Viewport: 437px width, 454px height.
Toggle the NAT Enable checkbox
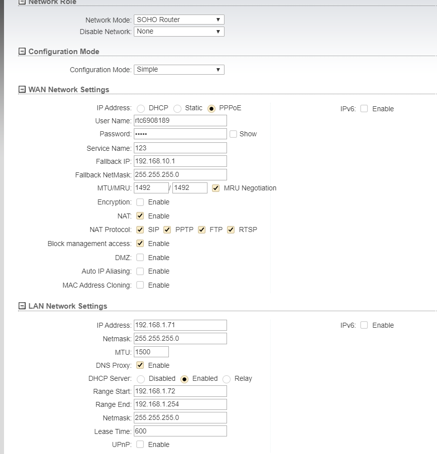[x=140, y=215]
